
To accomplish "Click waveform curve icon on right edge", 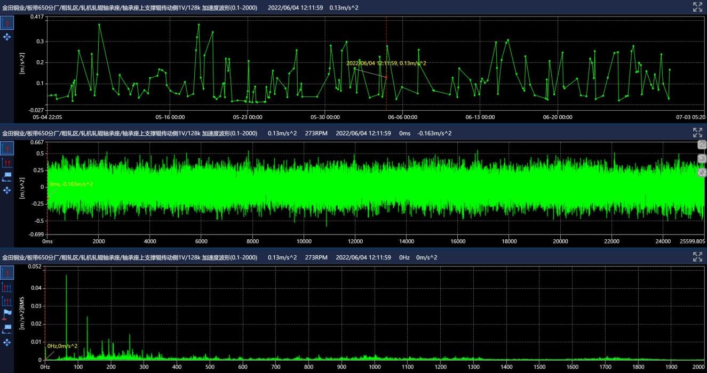I will tap(702, 144).
